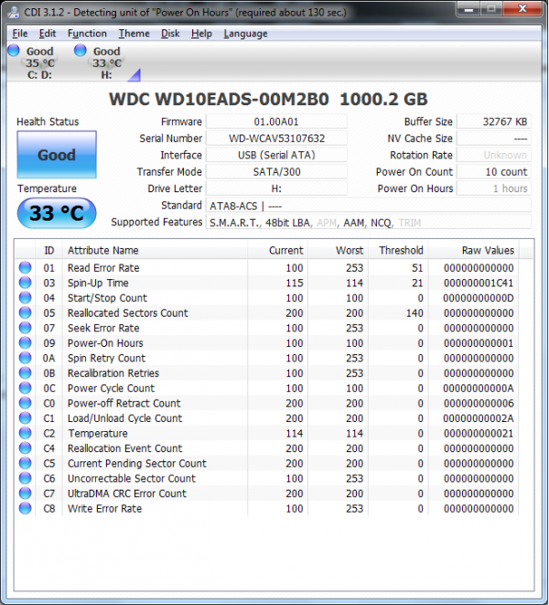Click the Temperature raw value 000000000021

[479, 433]
